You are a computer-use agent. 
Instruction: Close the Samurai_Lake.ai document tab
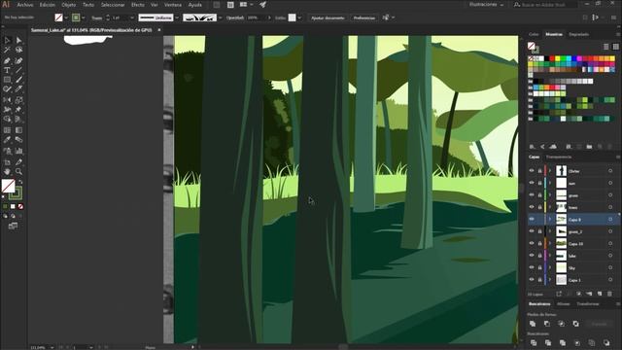(159, 30)
